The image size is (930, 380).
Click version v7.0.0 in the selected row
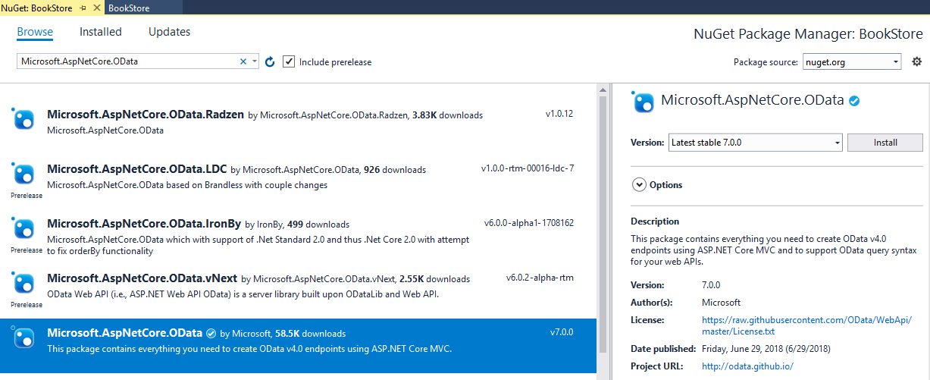pyautogui.click(x=562, y=332)
